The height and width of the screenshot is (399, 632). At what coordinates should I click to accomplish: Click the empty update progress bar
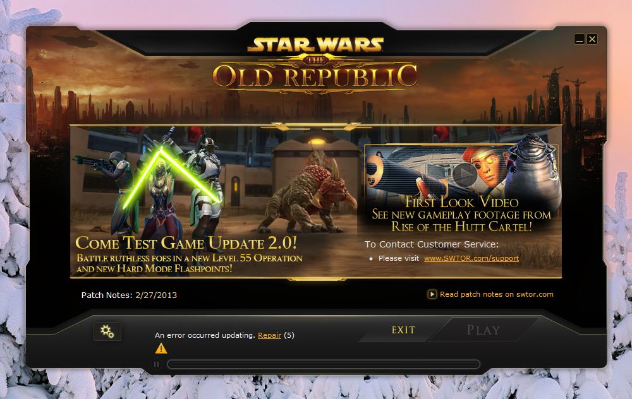[324, 364]
